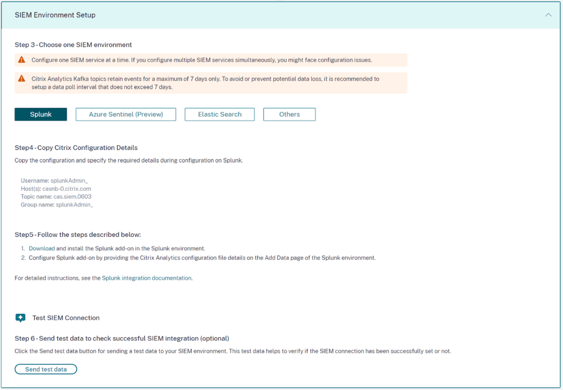Viewport: 563px width, 390px height.
Task: Select the Splunk environment tab
Action: tap(41, 115)
